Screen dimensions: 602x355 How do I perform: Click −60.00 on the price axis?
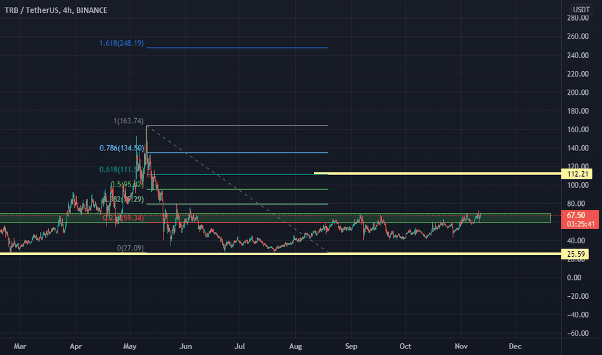578,333
